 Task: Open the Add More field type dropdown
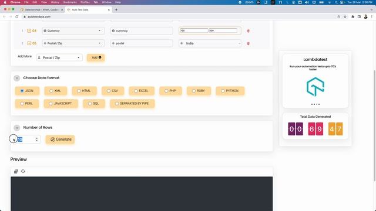point(59,57)
